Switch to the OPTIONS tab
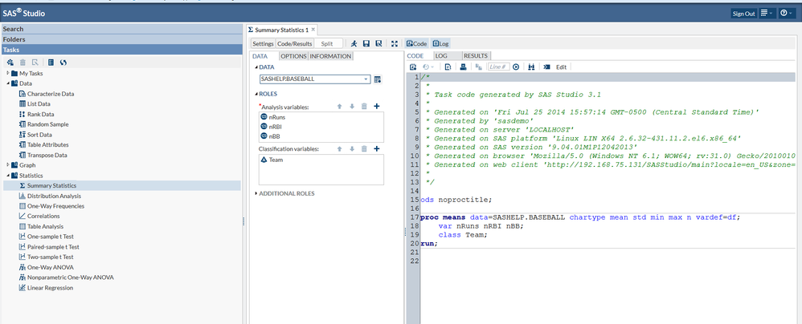Viewport: 802px width, 324px height. (293, 56)
